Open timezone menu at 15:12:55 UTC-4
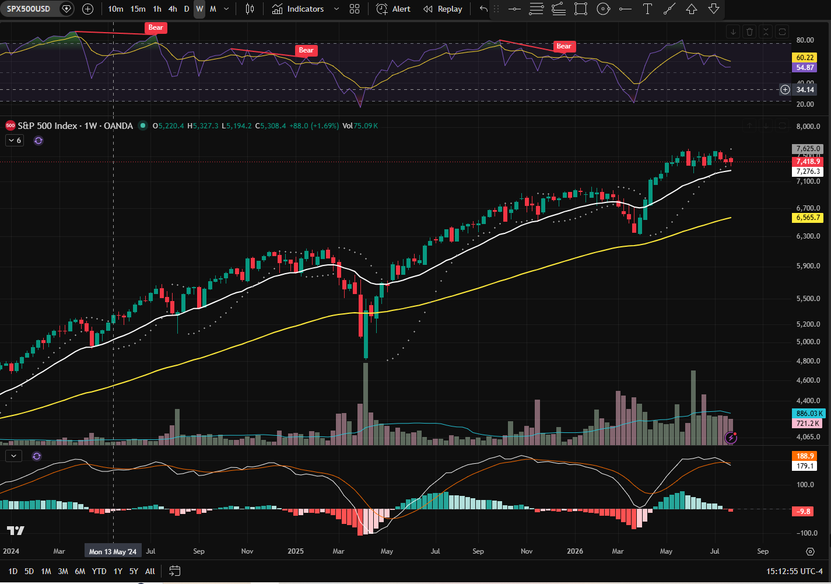This screenshot has height=584, width=831. coord(794,571)
